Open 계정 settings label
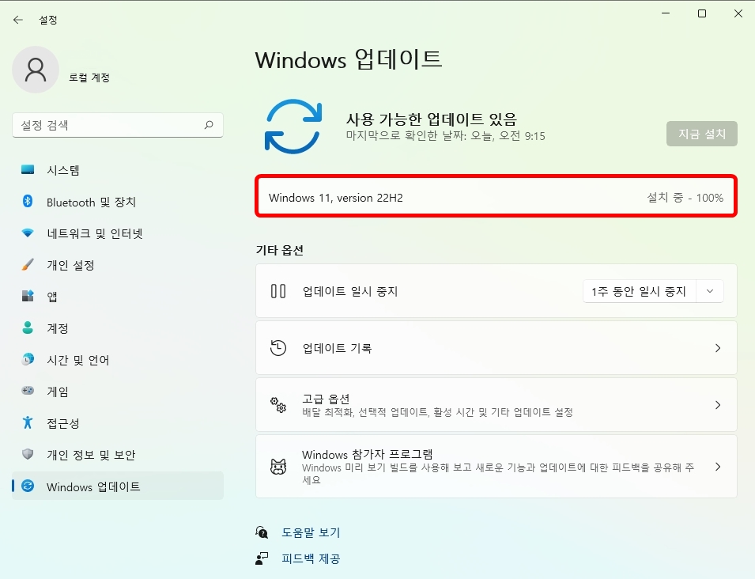Image resolution: width=755 pixels, height=579 pixels. [57, 328]
